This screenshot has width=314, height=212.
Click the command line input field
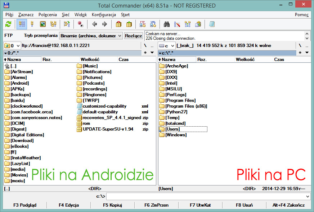click(x=208, y=197)
